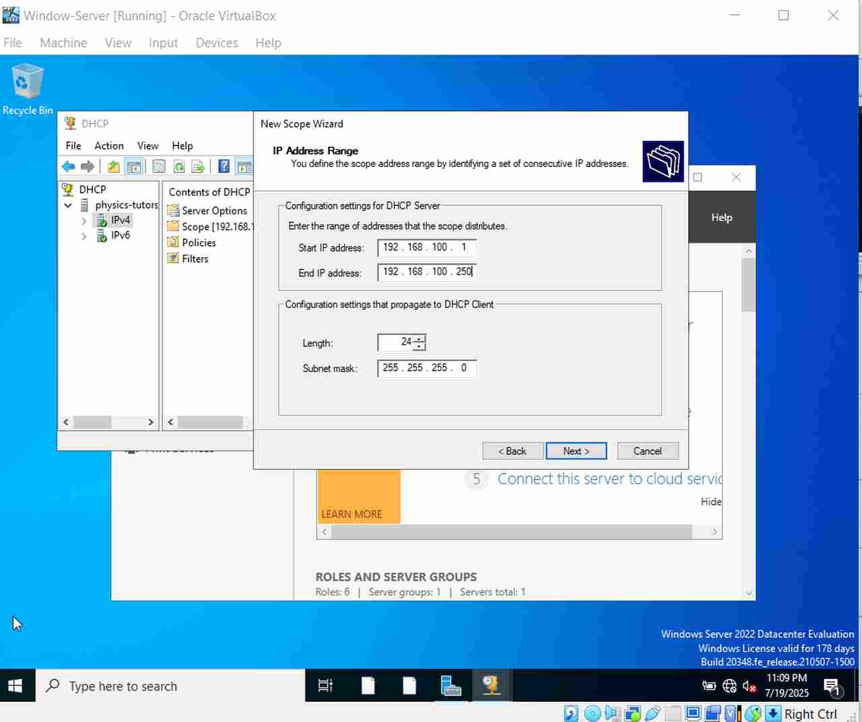Click Server Manager vertical scrollbar thumb
The width and height of the screenshot is (862, 722).
tap(749, 286)
